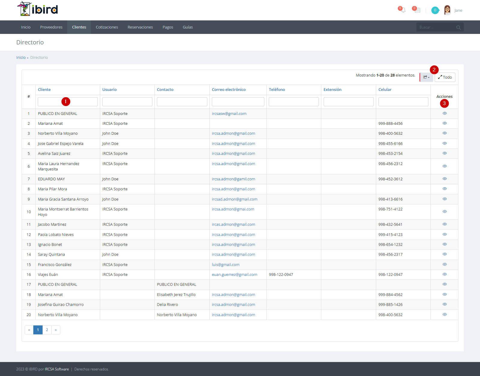Open the notifications bell icon
480x376 pixels.
coord(403,10)
